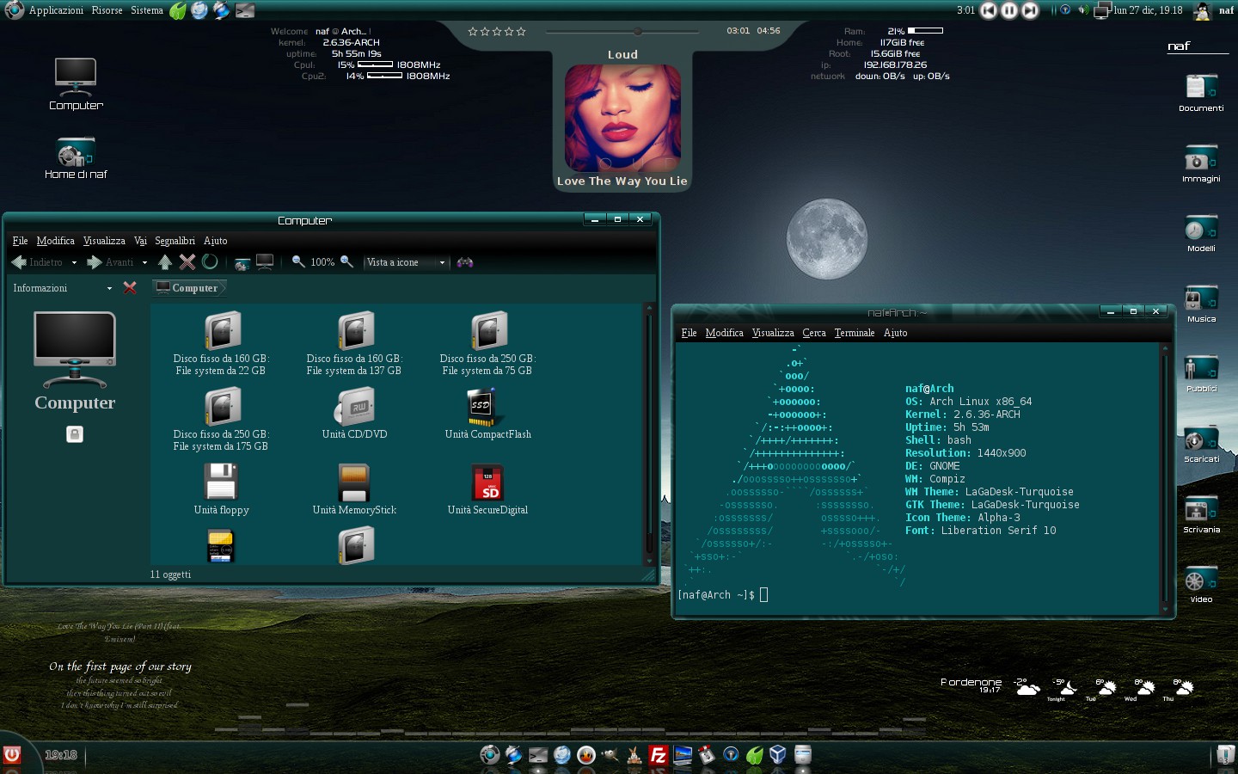Open Cerca menu in terminal window
This screenshot has height=774, width=1238.
[x=814, y=333]
